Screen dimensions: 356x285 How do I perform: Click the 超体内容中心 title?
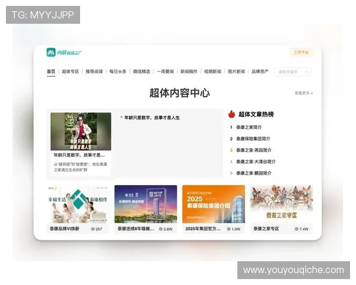(179, 93)
